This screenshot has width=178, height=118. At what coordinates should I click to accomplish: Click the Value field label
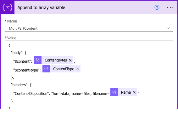12,38
